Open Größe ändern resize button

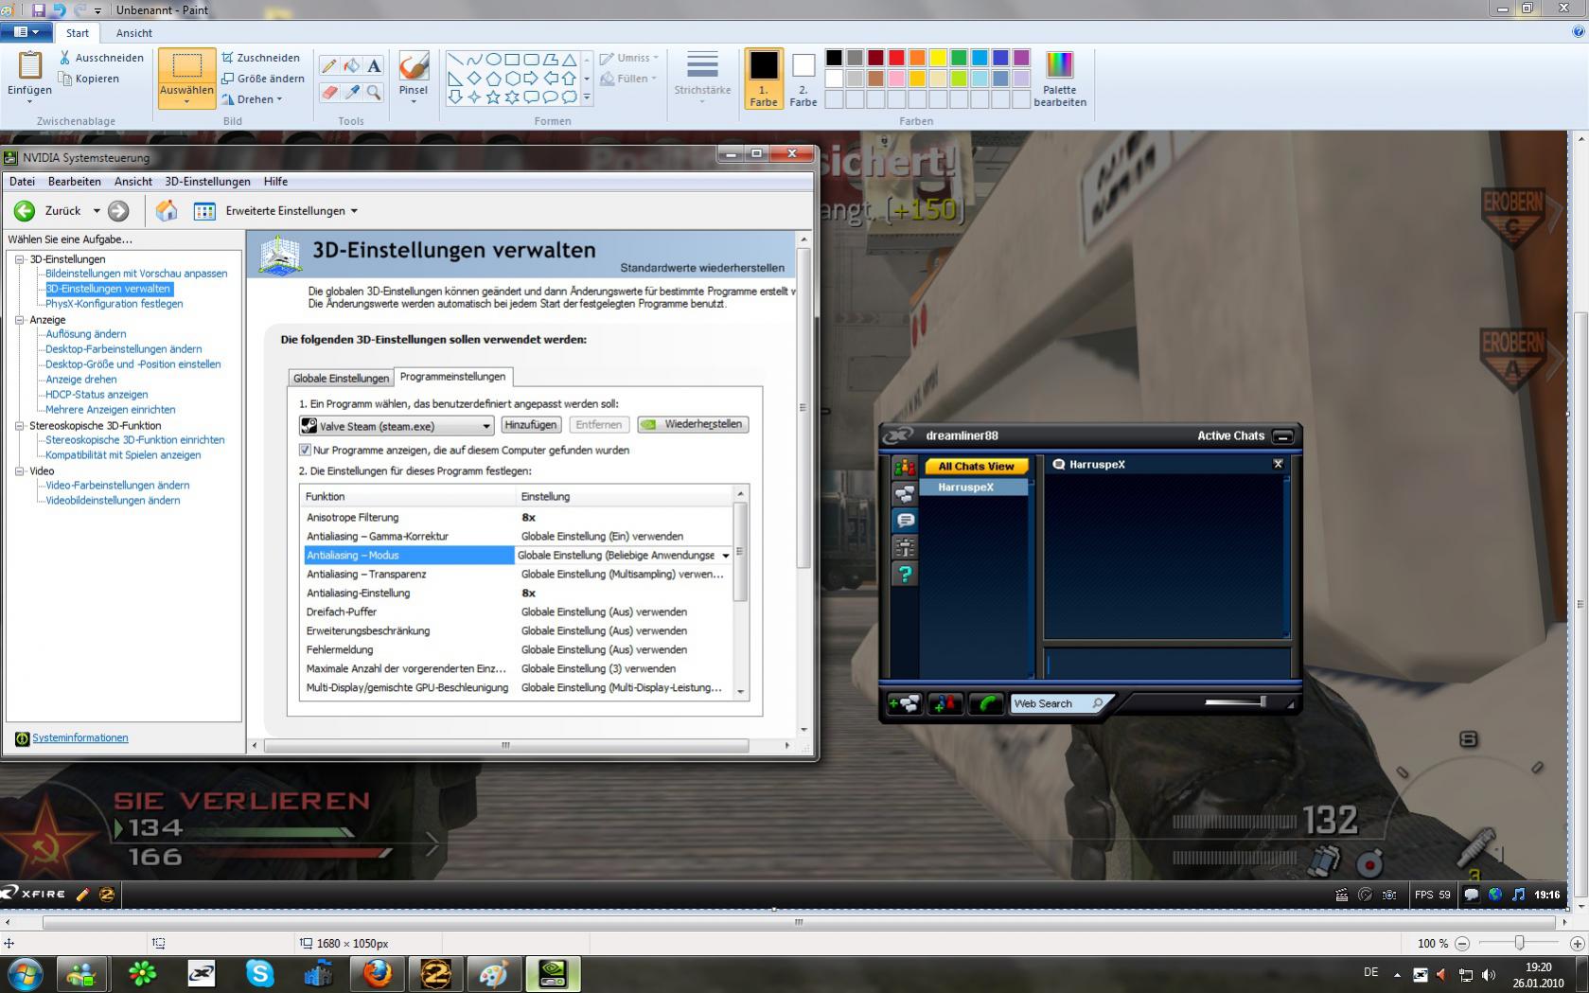263,79
